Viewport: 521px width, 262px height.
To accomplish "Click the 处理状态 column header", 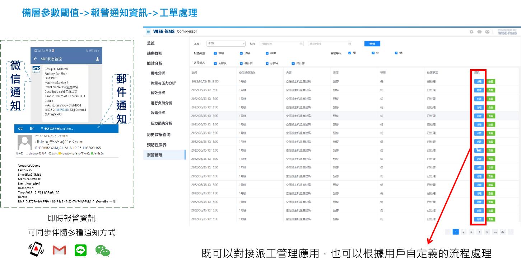I will (x=433, y=73).
